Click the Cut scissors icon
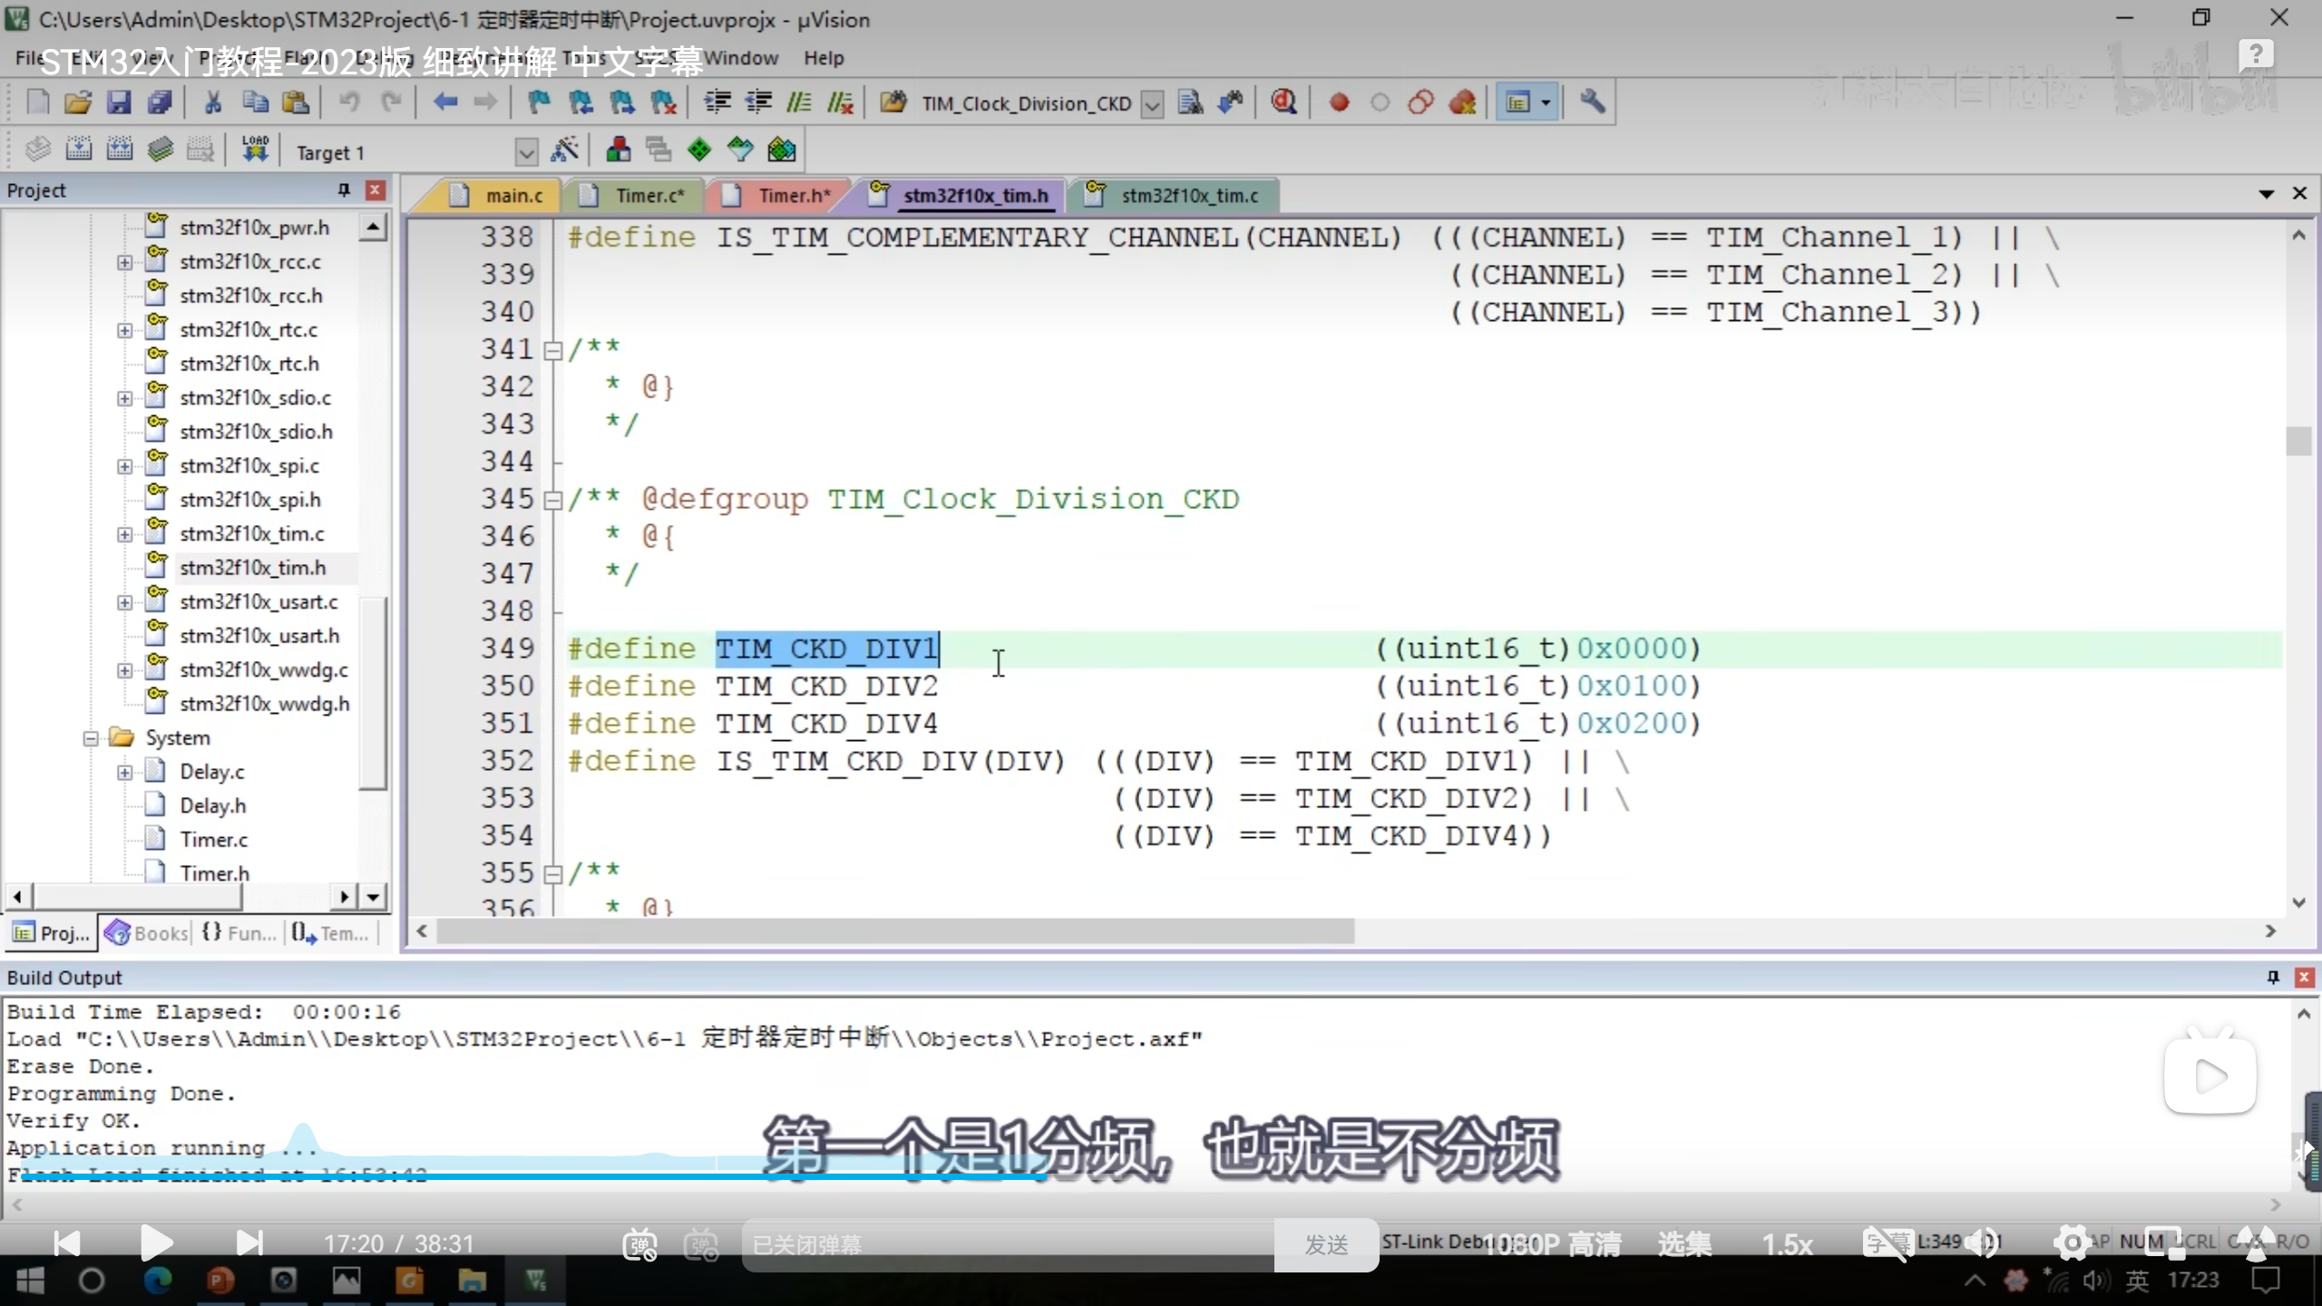 point(213,102)
